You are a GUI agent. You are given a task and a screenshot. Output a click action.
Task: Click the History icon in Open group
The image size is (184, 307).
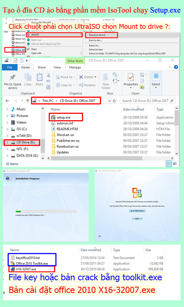point(142,87)
